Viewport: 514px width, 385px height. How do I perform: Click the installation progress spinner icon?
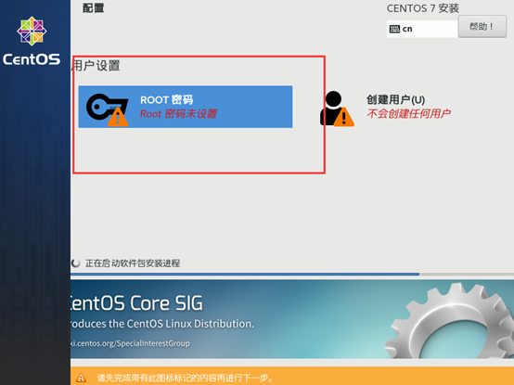(x=76, y=263)
